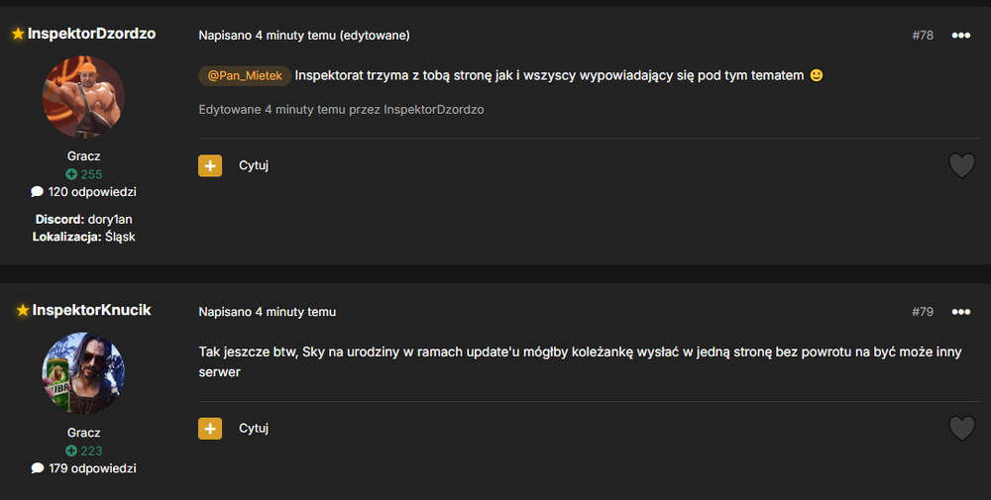Open InspektorKnucik's profile via username

[x=91, y=310]
